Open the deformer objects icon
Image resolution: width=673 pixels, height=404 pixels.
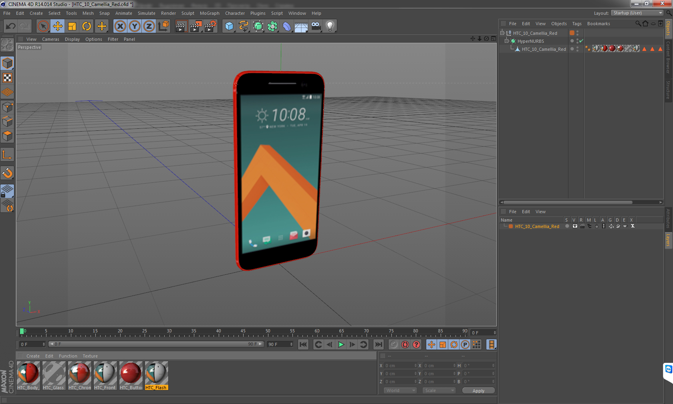287,26
